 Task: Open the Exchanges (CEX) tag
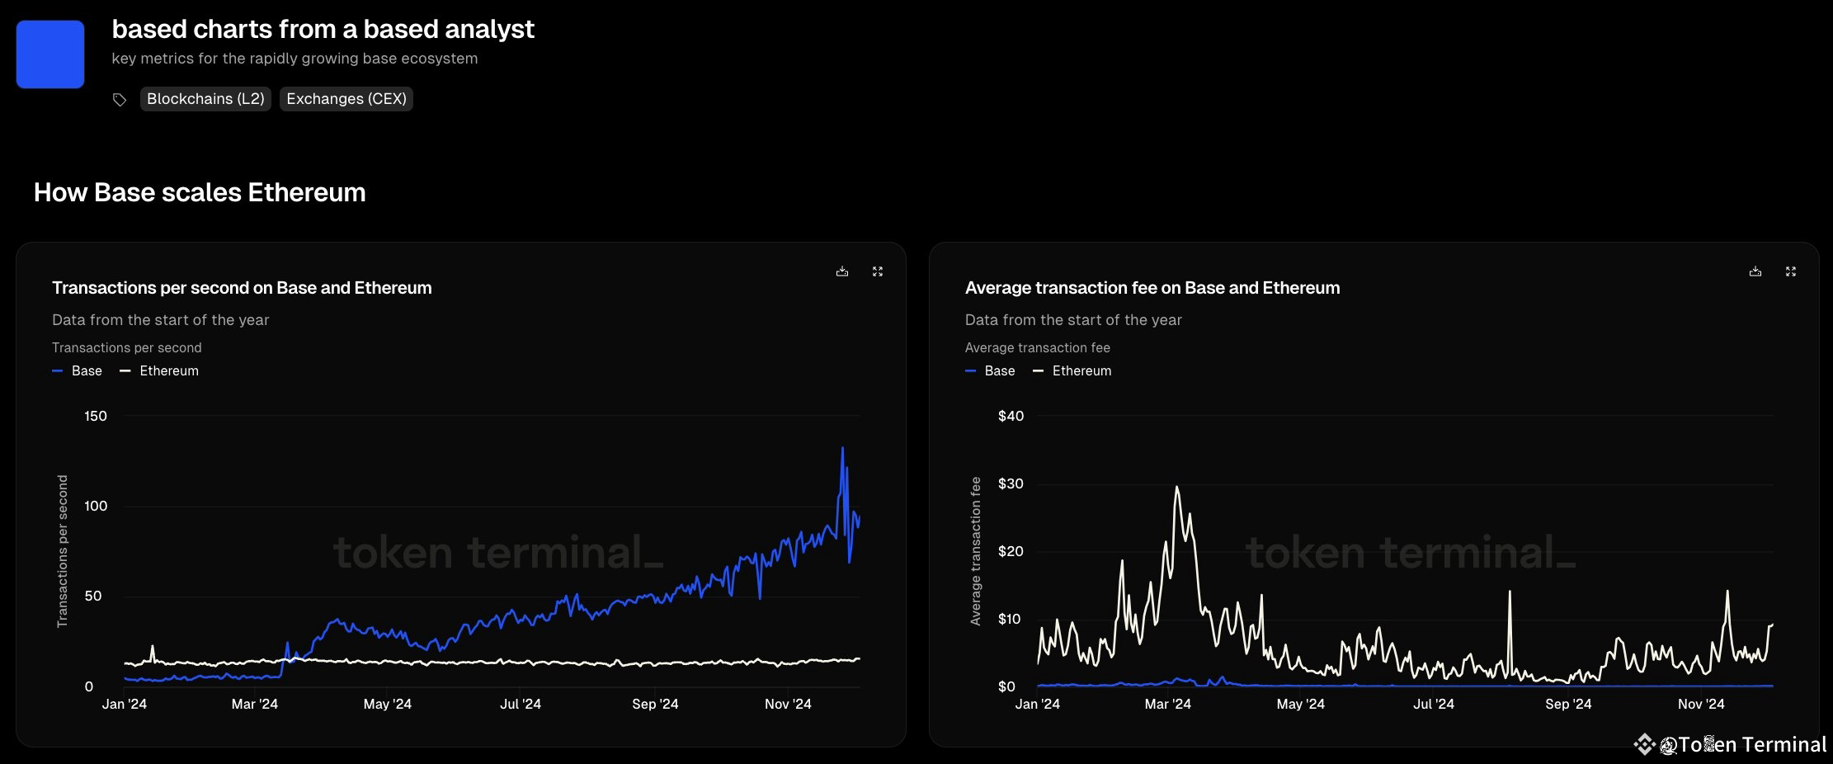click(x=346, y=98)
